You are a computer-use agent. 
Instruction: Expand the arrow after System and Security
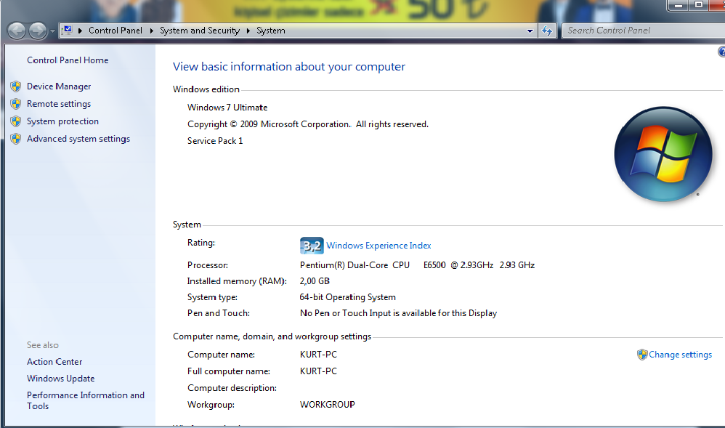pyautogui.click(x=248, y=31)
